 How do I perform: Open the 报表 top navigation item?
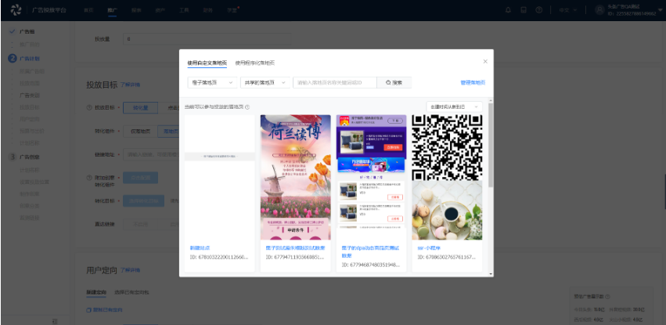pyautogui.click(x=136, y=10)
